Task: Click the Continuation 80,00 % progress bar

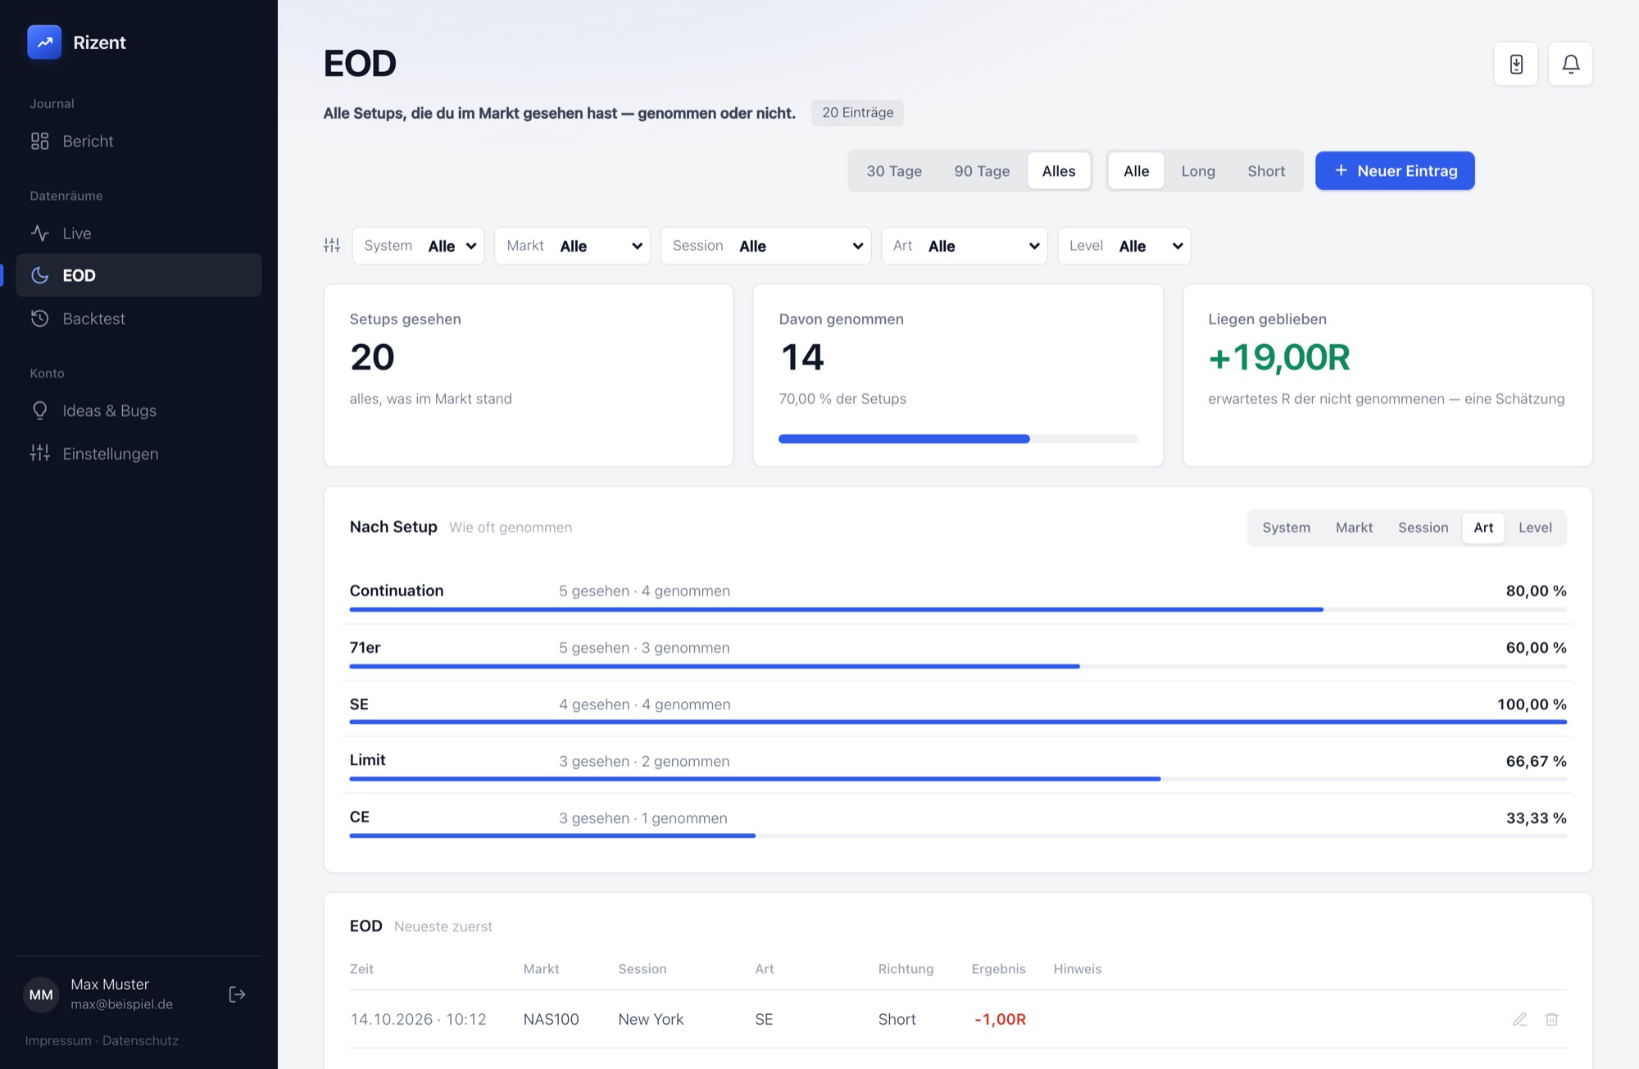Action: (x=958, y=609)
